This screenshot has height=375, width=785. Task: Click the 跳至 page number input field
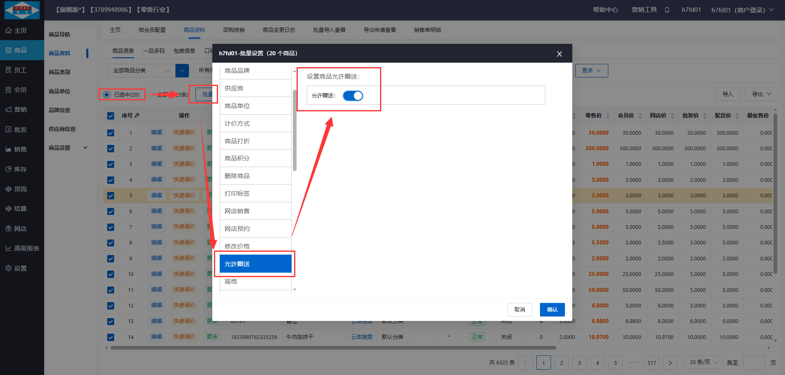(x=754, y=363)
